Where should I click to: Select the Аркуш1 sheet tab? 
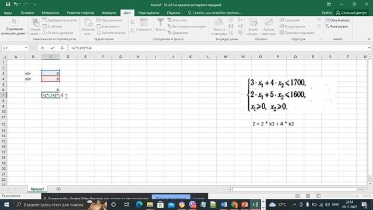coord(37,189)
